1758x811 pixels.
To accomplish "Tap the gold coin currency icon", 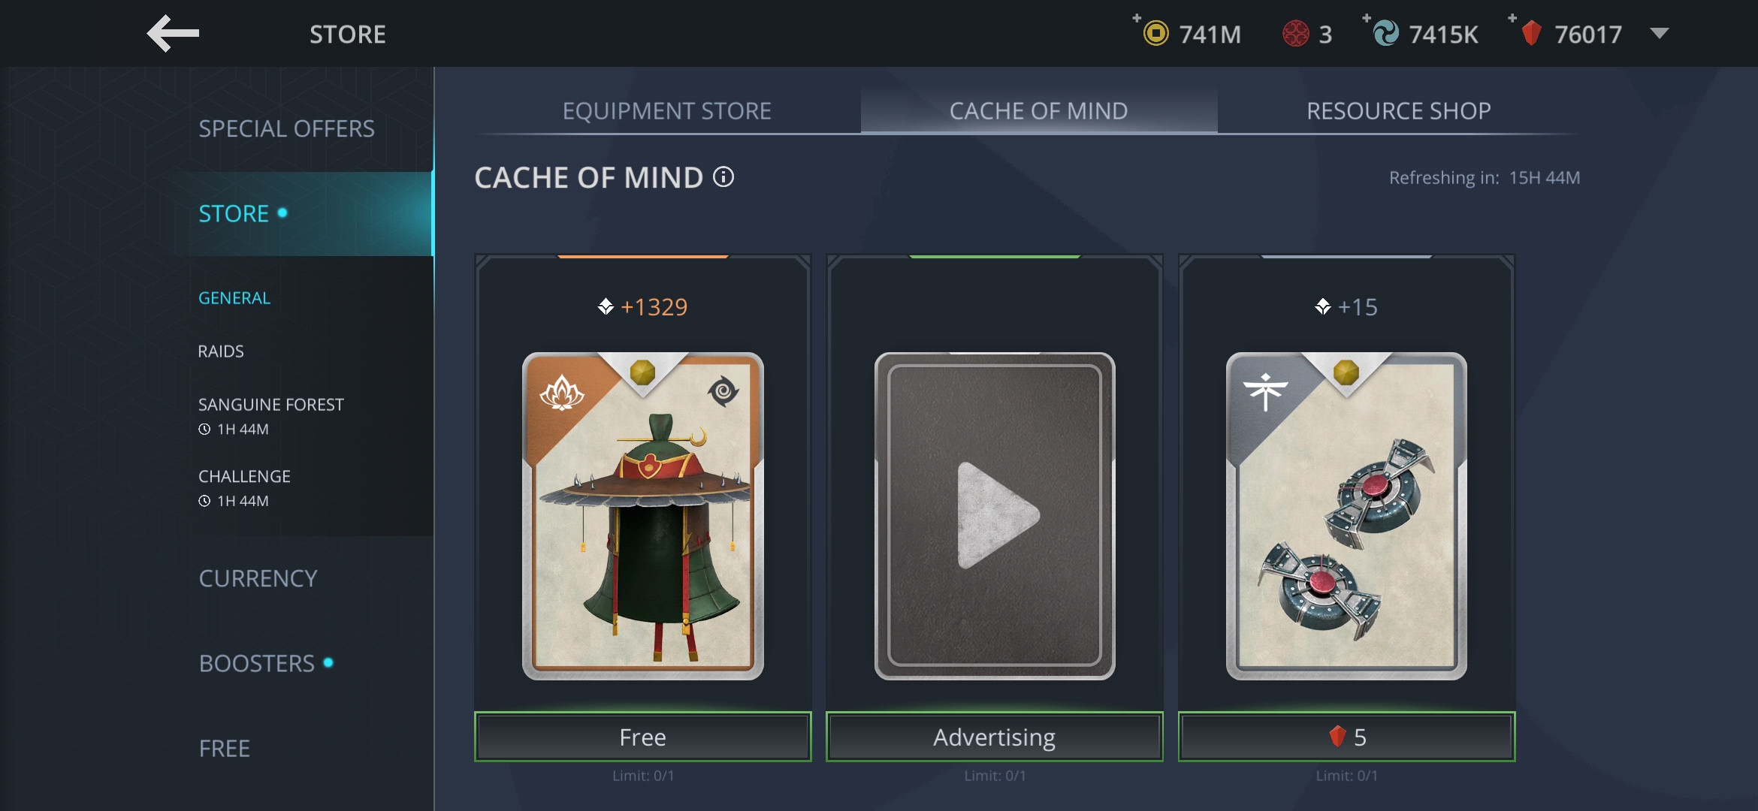I will [1155, 34].
